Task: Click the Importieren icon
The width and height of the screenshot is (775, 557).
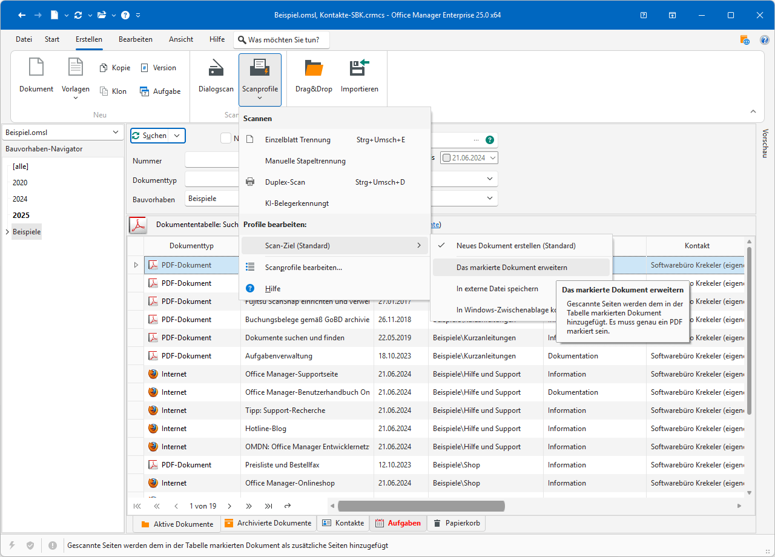Action: tap(359, 68)
